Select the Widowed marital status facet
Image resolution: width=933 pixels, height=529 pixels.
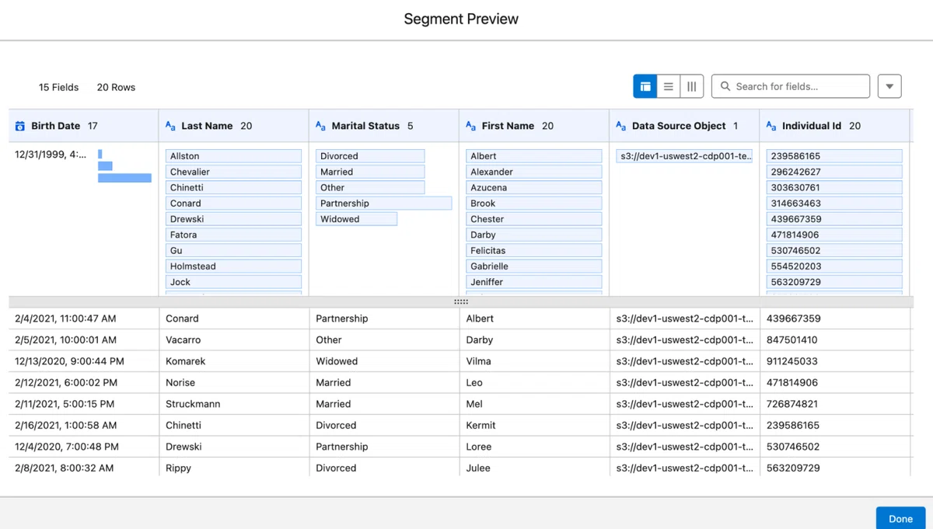(x=356, y=219)
